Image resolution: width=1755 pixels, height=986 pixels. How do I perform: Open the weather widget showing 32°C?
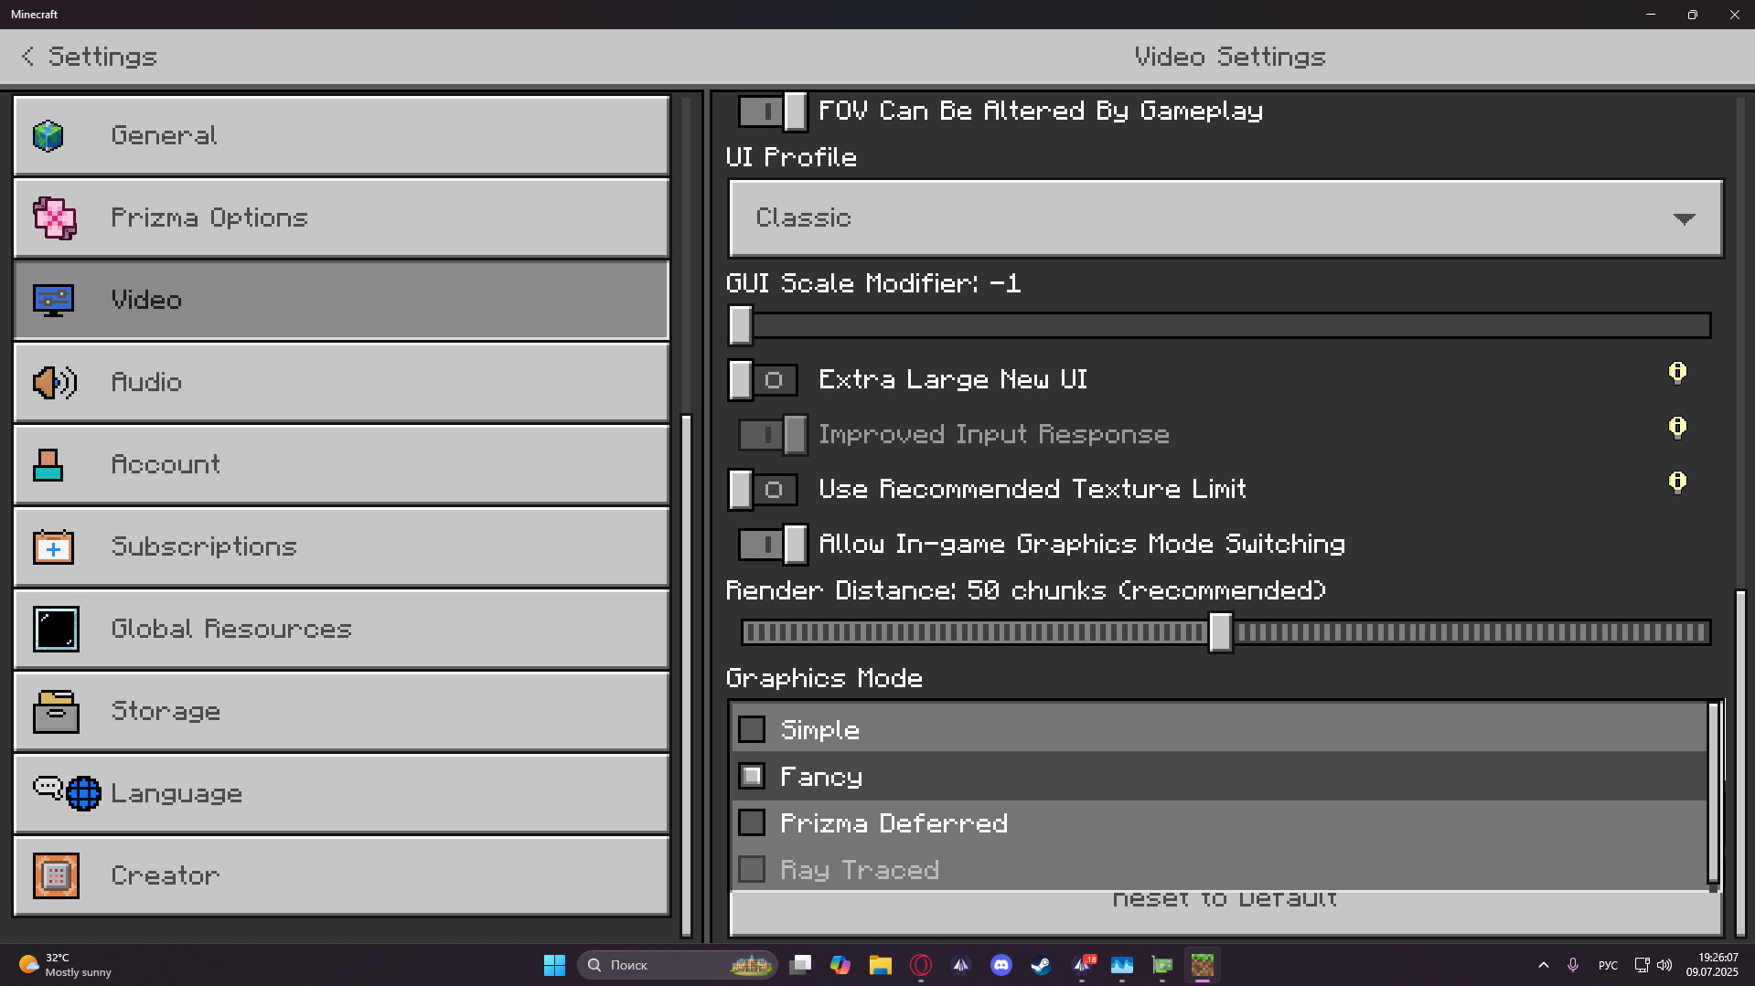[66, 965]
